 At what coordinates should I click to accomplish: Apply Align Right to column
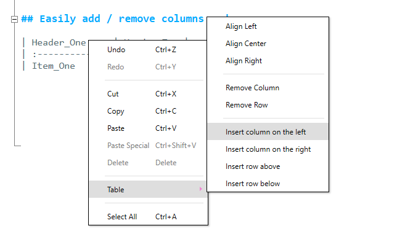tap(268, 61)
